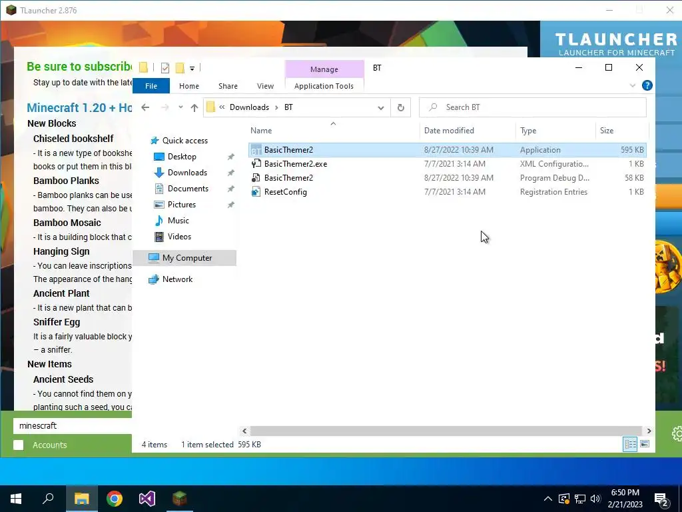Open the Customize Quick Access Toolbar dropdown
The height and width of the screenshot is (512, 682).
pos(192,68)
